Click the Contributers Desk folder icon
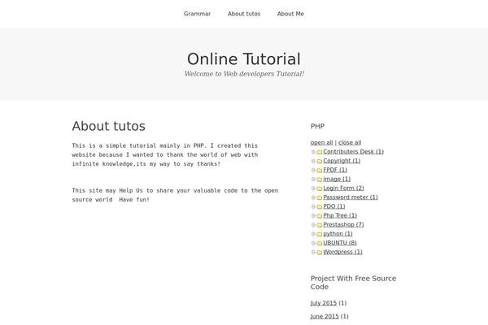 (x=320, y=152)
